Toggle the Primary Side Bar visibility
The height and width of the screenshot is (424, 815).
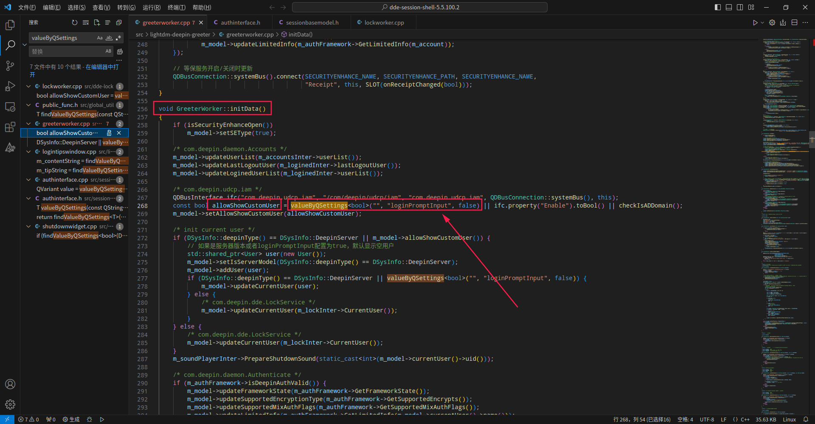(718, 7)
